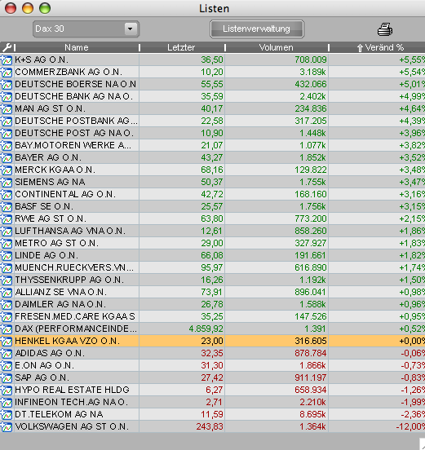Open chart icon for BASF SE O.N.
This screenshot has height=450, width=425.
pos(7,206)
